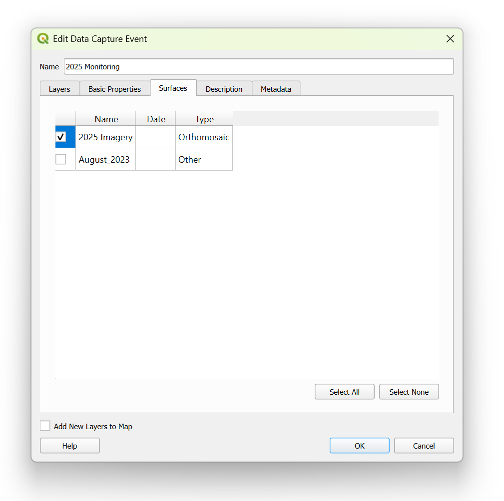Open the Metadata tab
Viewport: 504px width, 501px height.
click(276, 89)
